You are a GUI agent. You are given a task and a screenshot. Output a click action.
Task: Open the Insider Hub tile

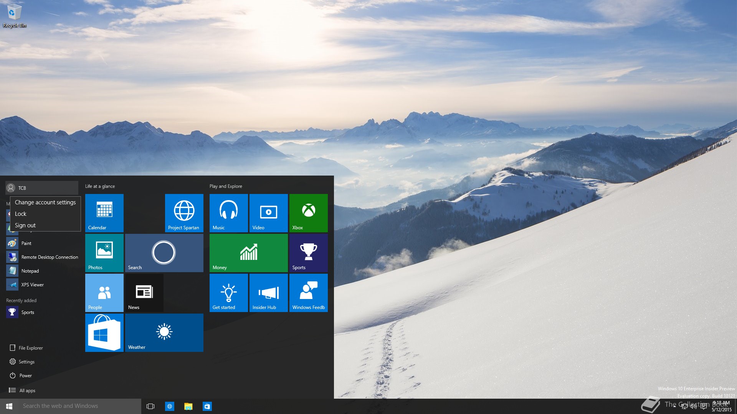(x=269, y=292)
